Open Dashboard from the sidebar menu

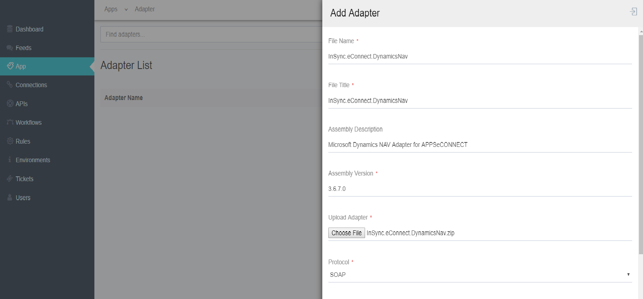pos(29,29)
